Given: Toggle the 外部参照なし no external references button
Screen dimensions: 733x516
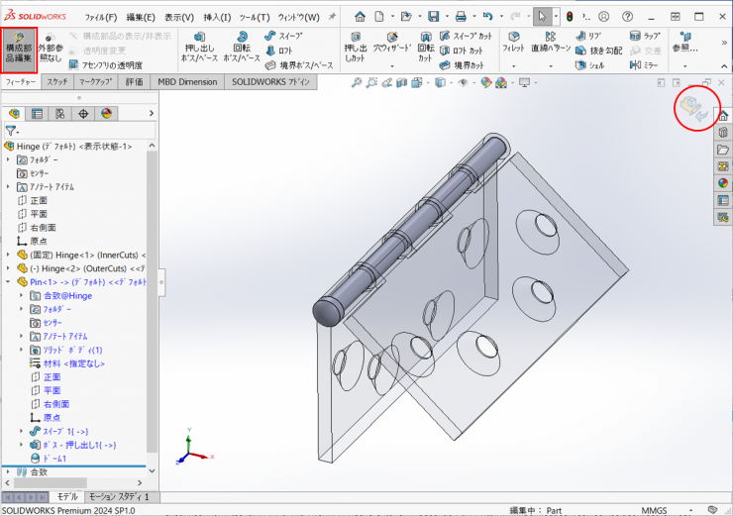Looking at the screenshot, I should tap(51, 51).
